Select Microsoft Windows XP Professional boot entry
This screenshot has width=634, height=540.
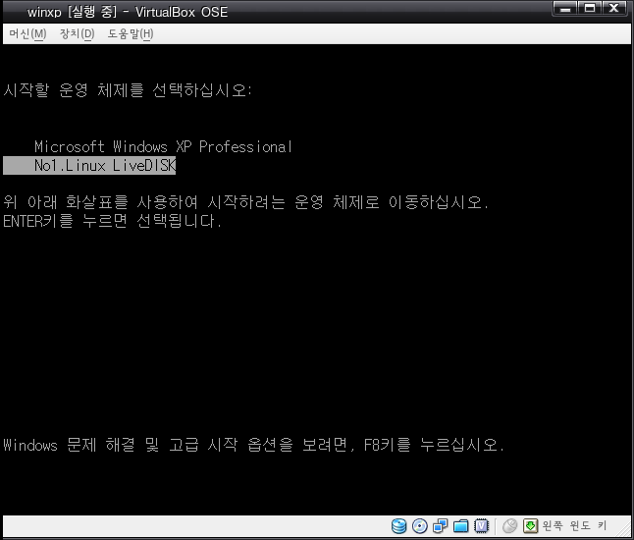[163, 146]
